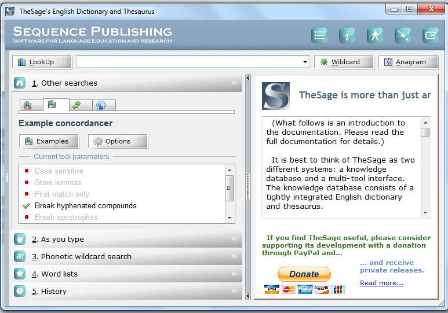Click the clock icon beside History
The width and height of the screenshot is (448, 313).
pyautogui.click(x=20, y=291)
